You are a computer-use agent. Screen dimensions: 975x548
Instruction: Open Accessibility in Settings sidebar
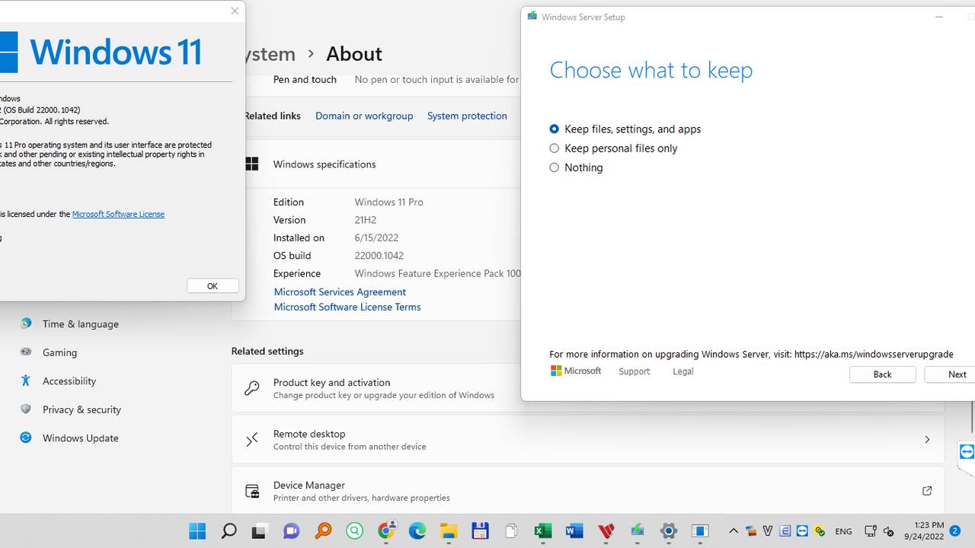tap(69, 381)
